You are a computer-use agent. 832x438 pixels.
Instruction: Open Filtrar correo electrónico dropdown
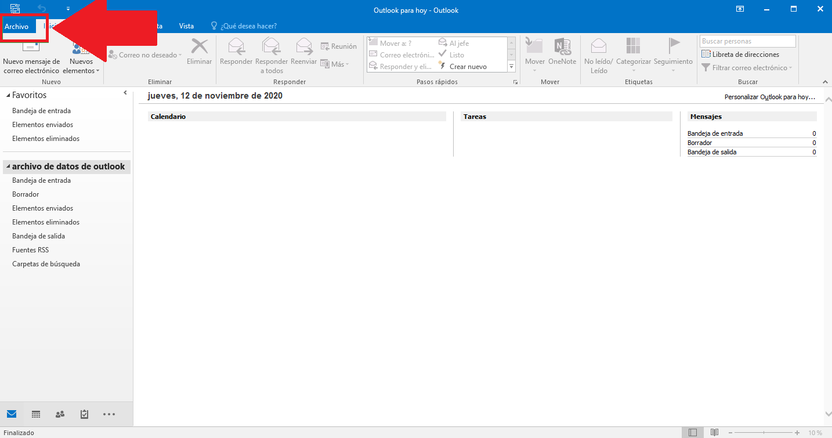[x=747, y=68]
